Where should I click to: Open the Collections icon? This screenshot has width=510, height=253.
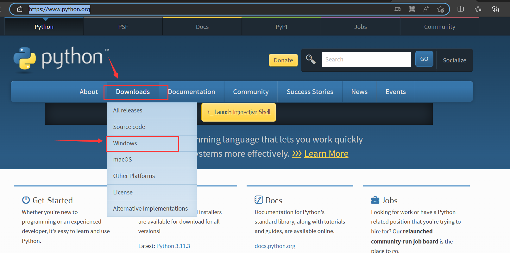tap(495, 9)
